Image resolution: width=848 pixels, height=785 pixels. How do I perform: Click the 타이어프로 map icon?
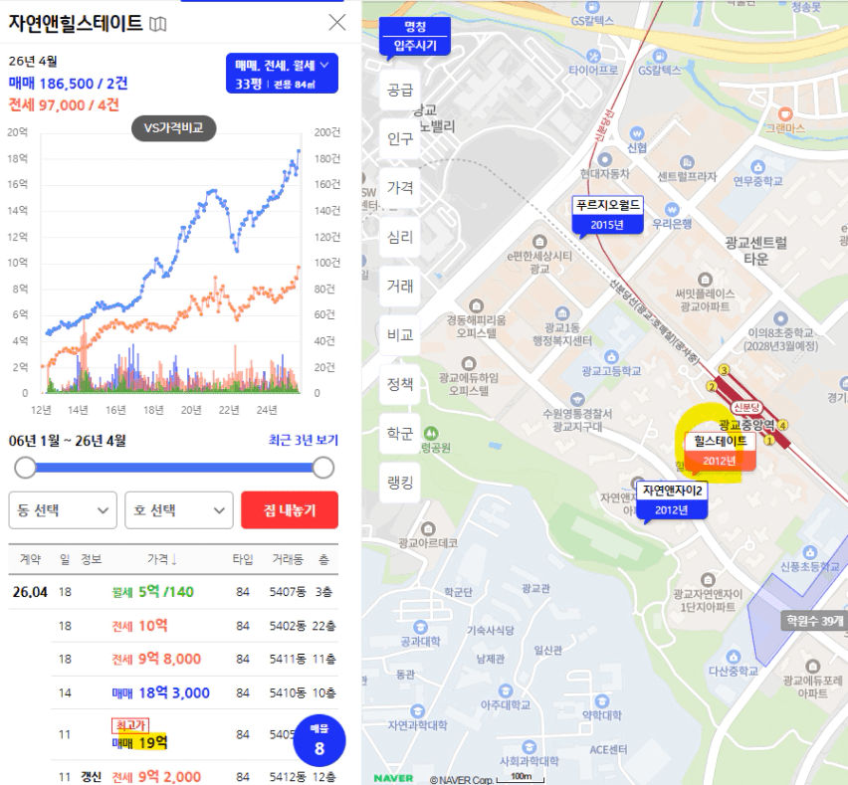click(x=593, y=56)
